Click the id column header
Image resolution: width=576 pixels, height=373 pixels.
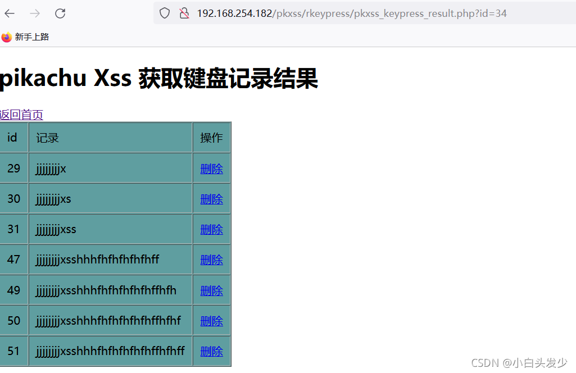pos(12,138)
